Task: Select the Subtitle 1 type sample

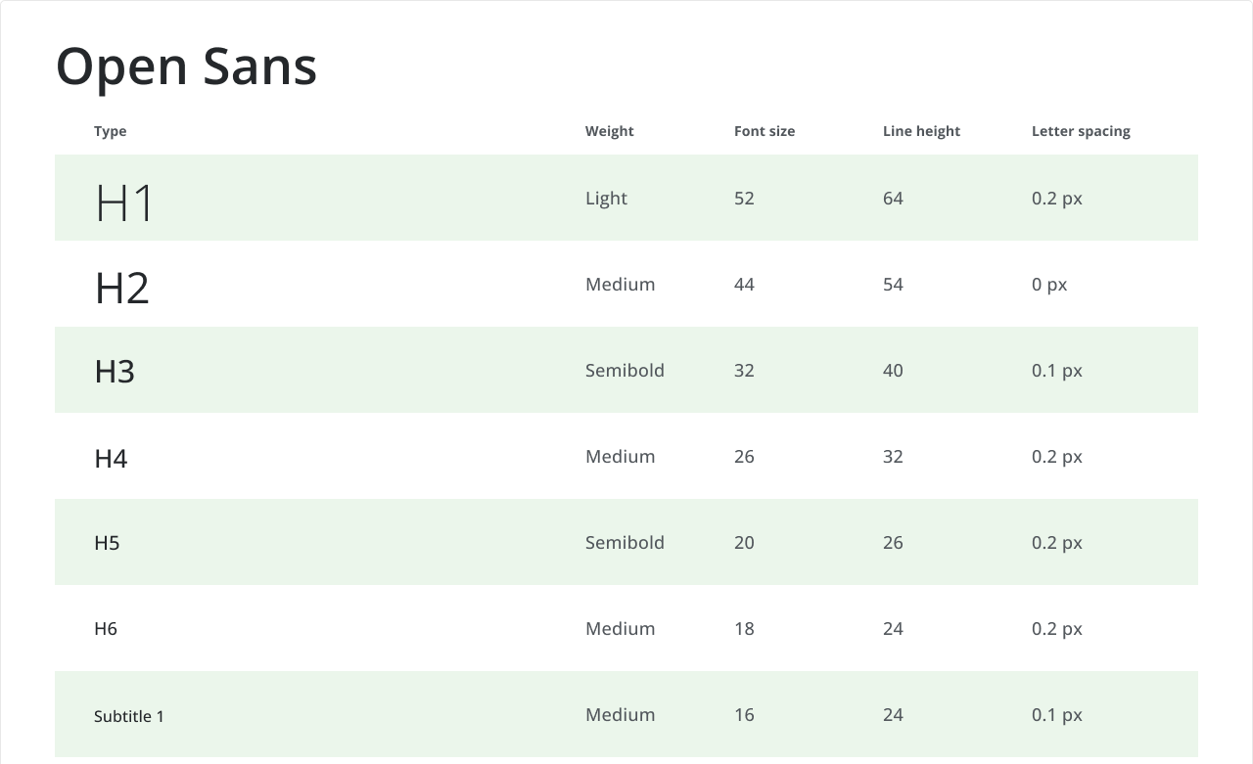Action: (x=129, y=716)
